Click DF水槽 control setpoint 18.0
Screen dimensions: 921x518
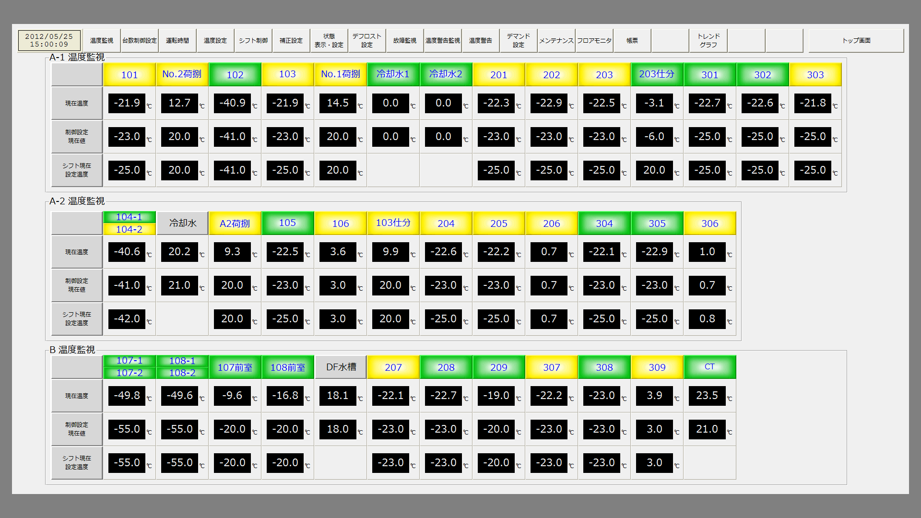(338, 429)
